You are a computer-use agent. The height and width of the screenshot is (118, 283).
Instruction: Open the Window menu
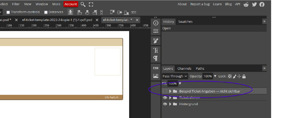[x=42, y=4]
